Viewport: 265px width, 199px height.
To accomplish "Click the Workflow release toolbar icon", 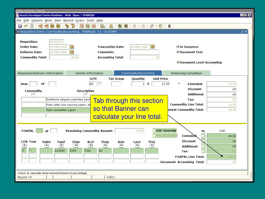I will click(152, 26).
